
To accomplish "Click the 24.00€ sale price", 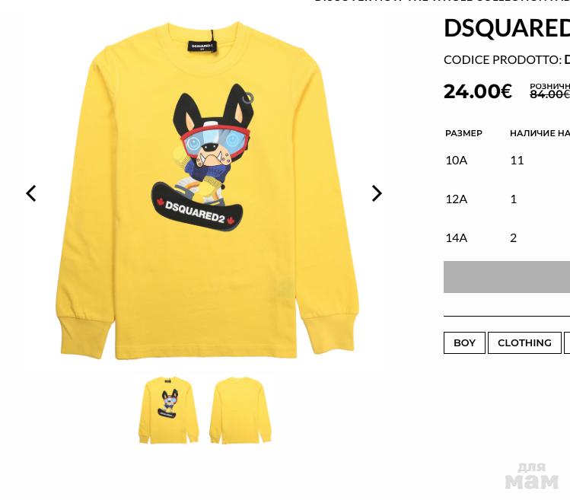I will pyautogui.click(x=478, y=91).
